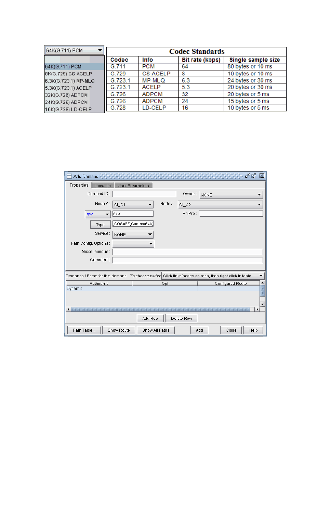Click the 'Bit rate (kbps)' header

(201, 60)
